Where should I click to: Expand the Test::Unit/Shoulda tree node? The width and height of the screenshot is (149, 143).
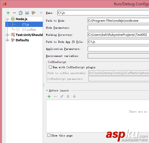(x=7, y=35)
